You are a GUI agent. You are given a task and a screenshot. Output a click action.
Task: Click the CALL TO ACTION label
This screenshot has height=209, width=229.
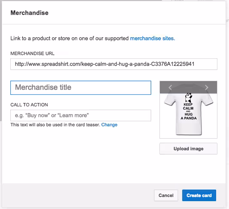pyautogui.click(x=29, y=105)
